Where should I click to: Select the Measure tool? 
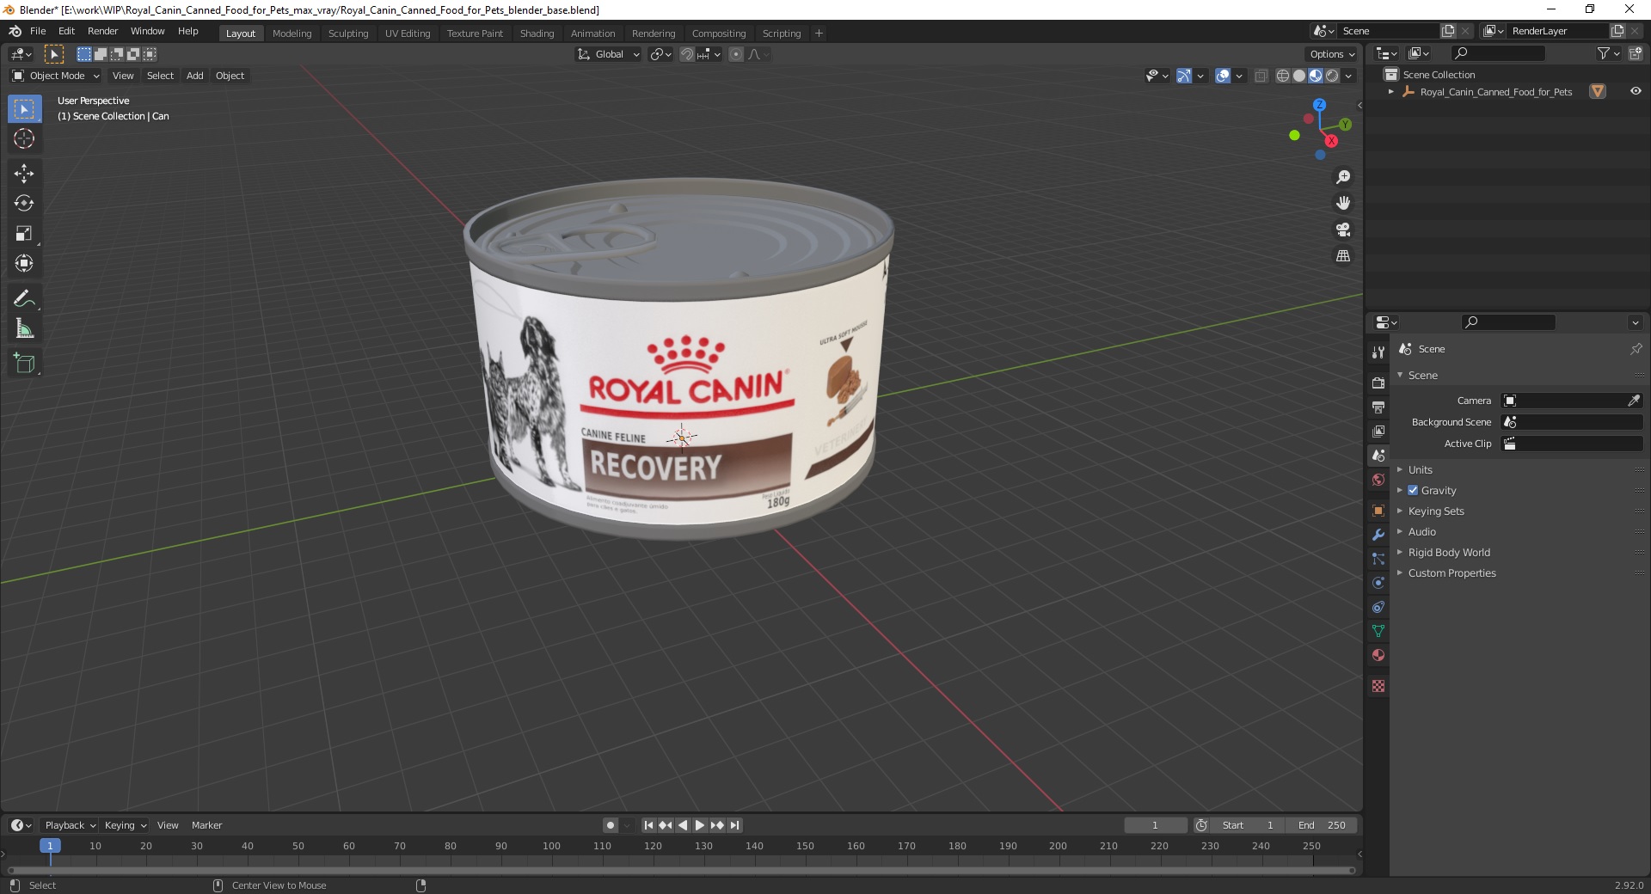[x=24, y=329]
